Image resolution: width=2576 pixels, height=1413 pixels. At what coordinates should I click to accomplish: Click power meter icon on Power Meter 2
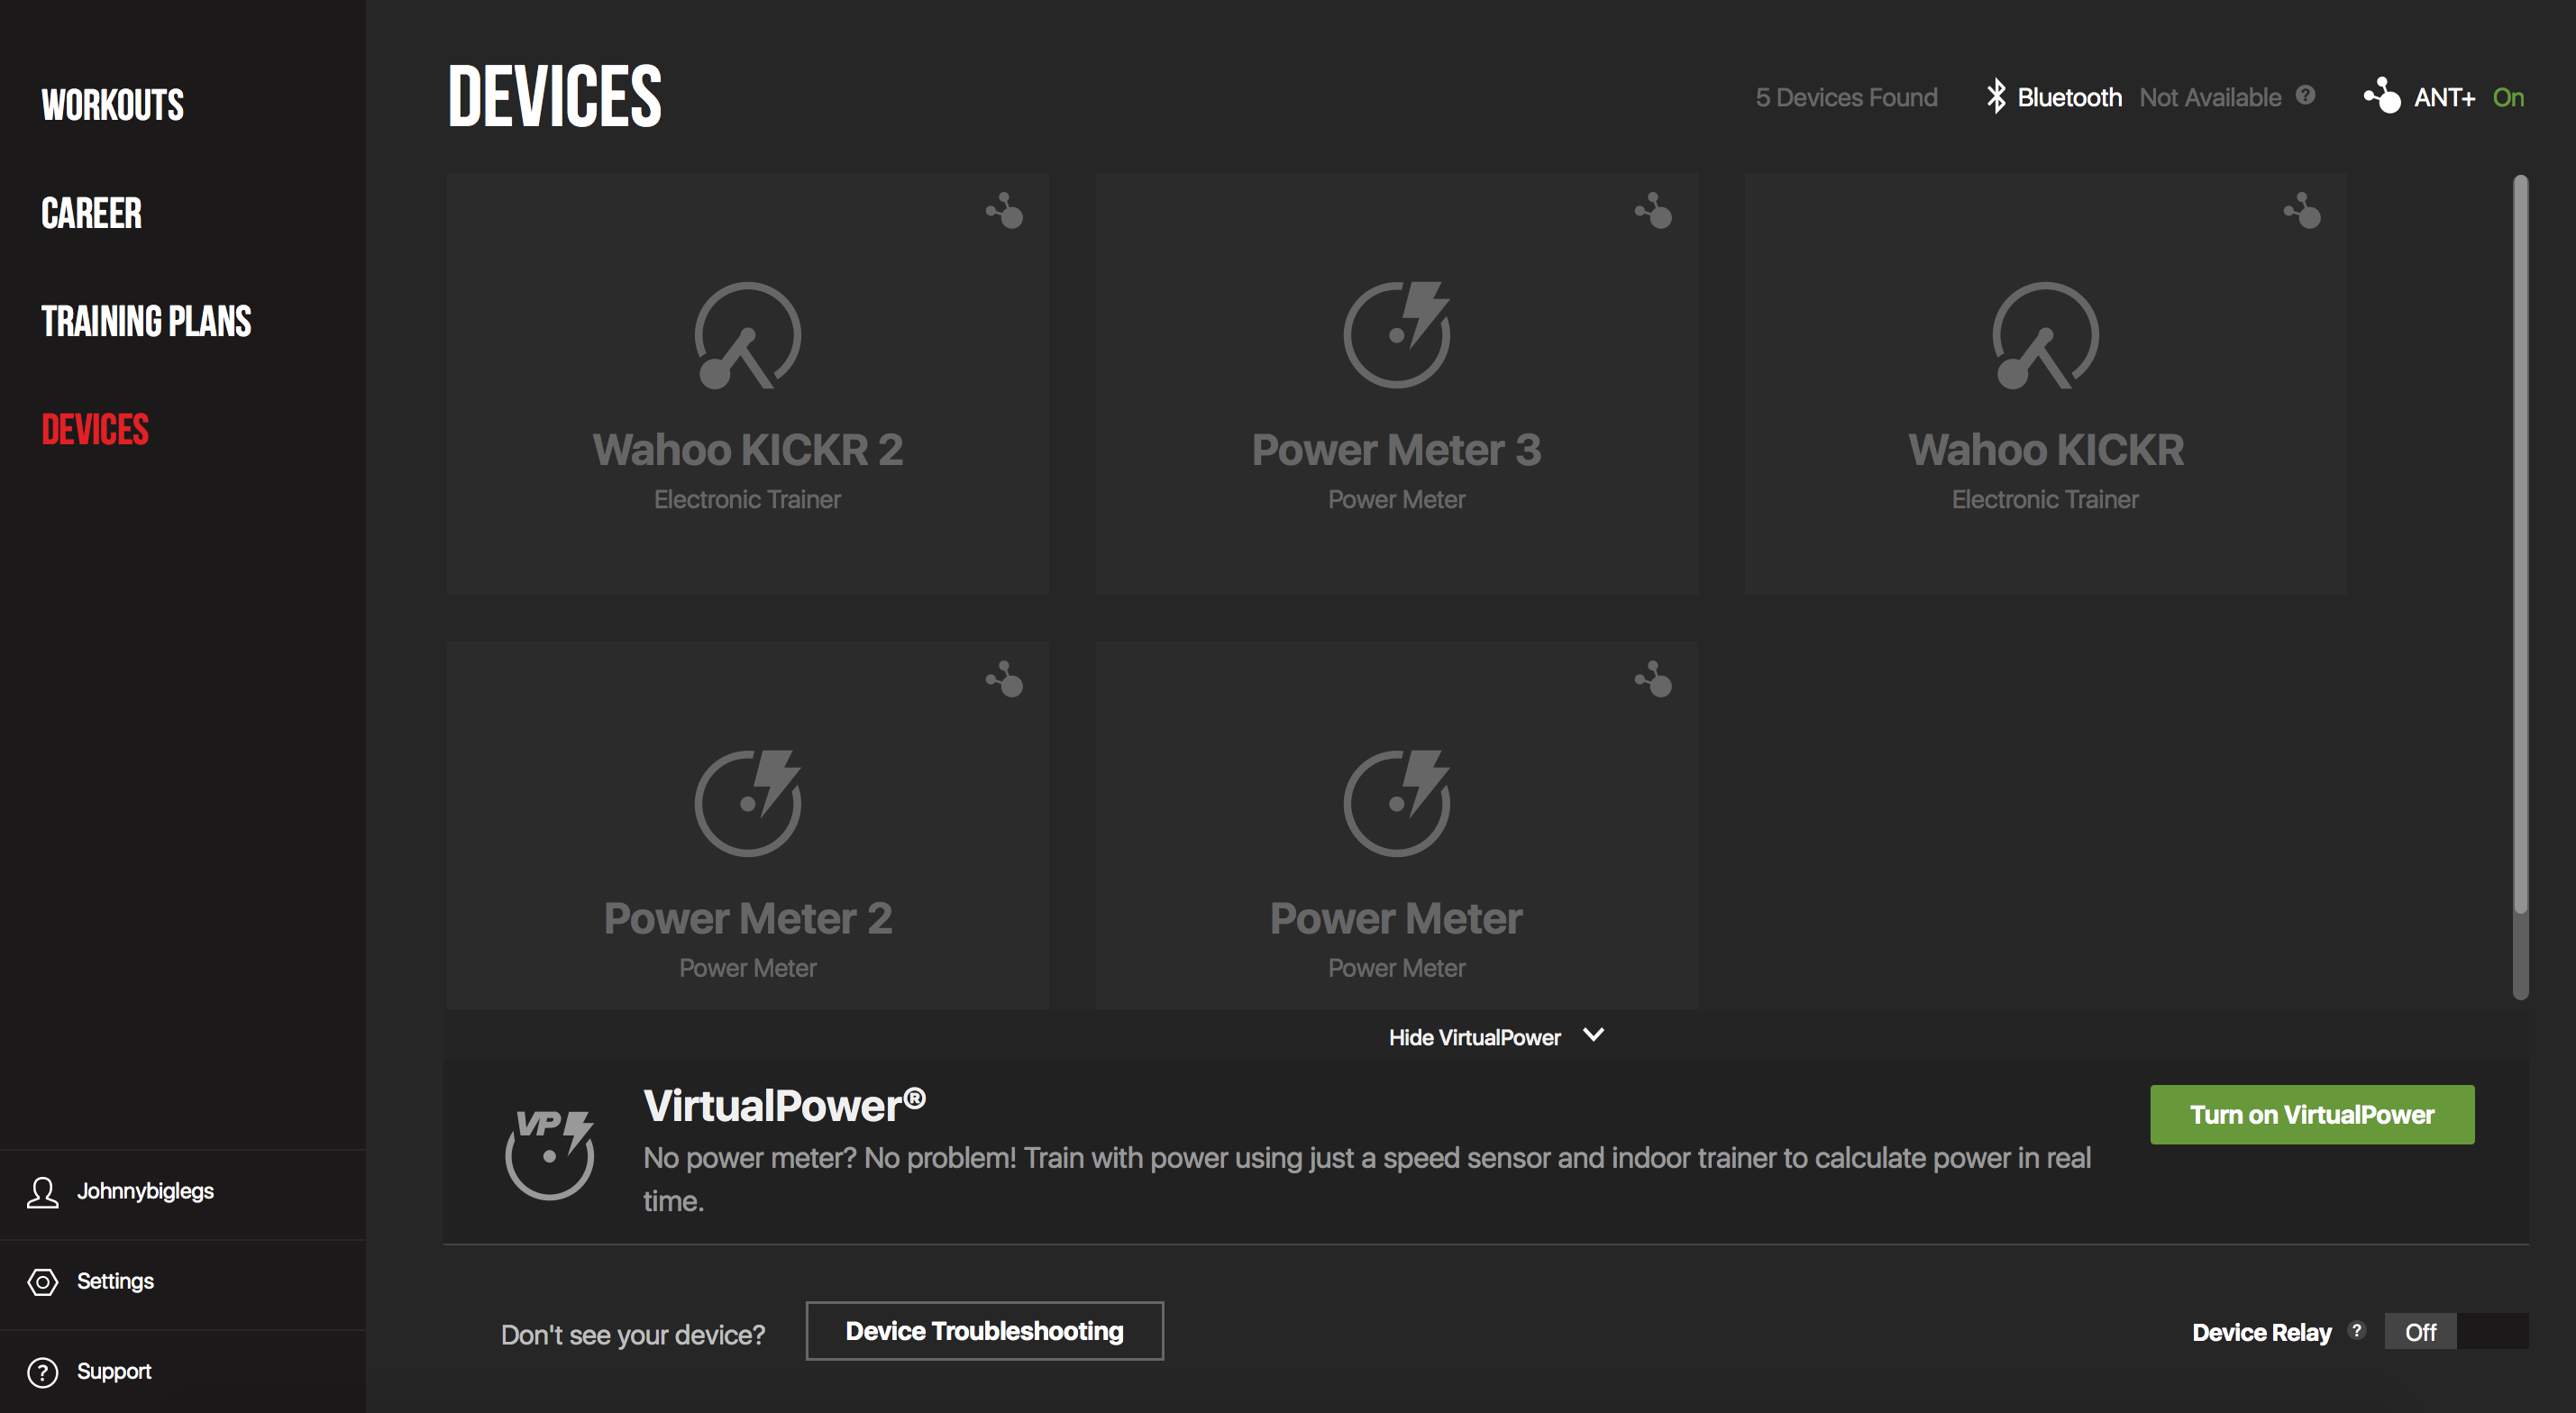(748, 803)
